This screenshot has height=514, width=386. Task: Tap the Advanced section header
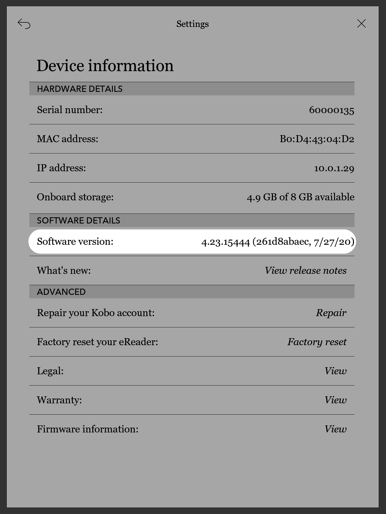tap(61, 292)
